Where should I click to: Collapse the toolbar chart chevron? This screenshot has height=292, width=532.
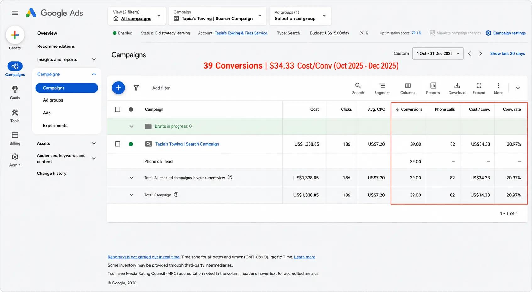pos(518,88)
